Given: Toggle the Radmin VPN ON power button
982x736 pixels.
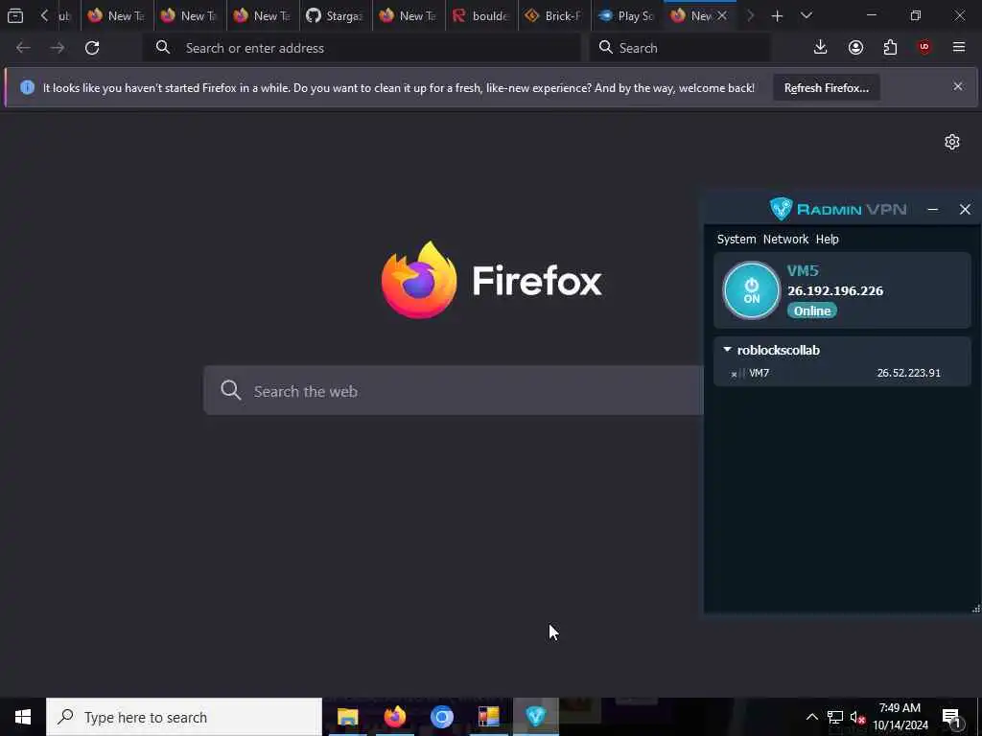Looking at the screenshot, I should point(752,290).
